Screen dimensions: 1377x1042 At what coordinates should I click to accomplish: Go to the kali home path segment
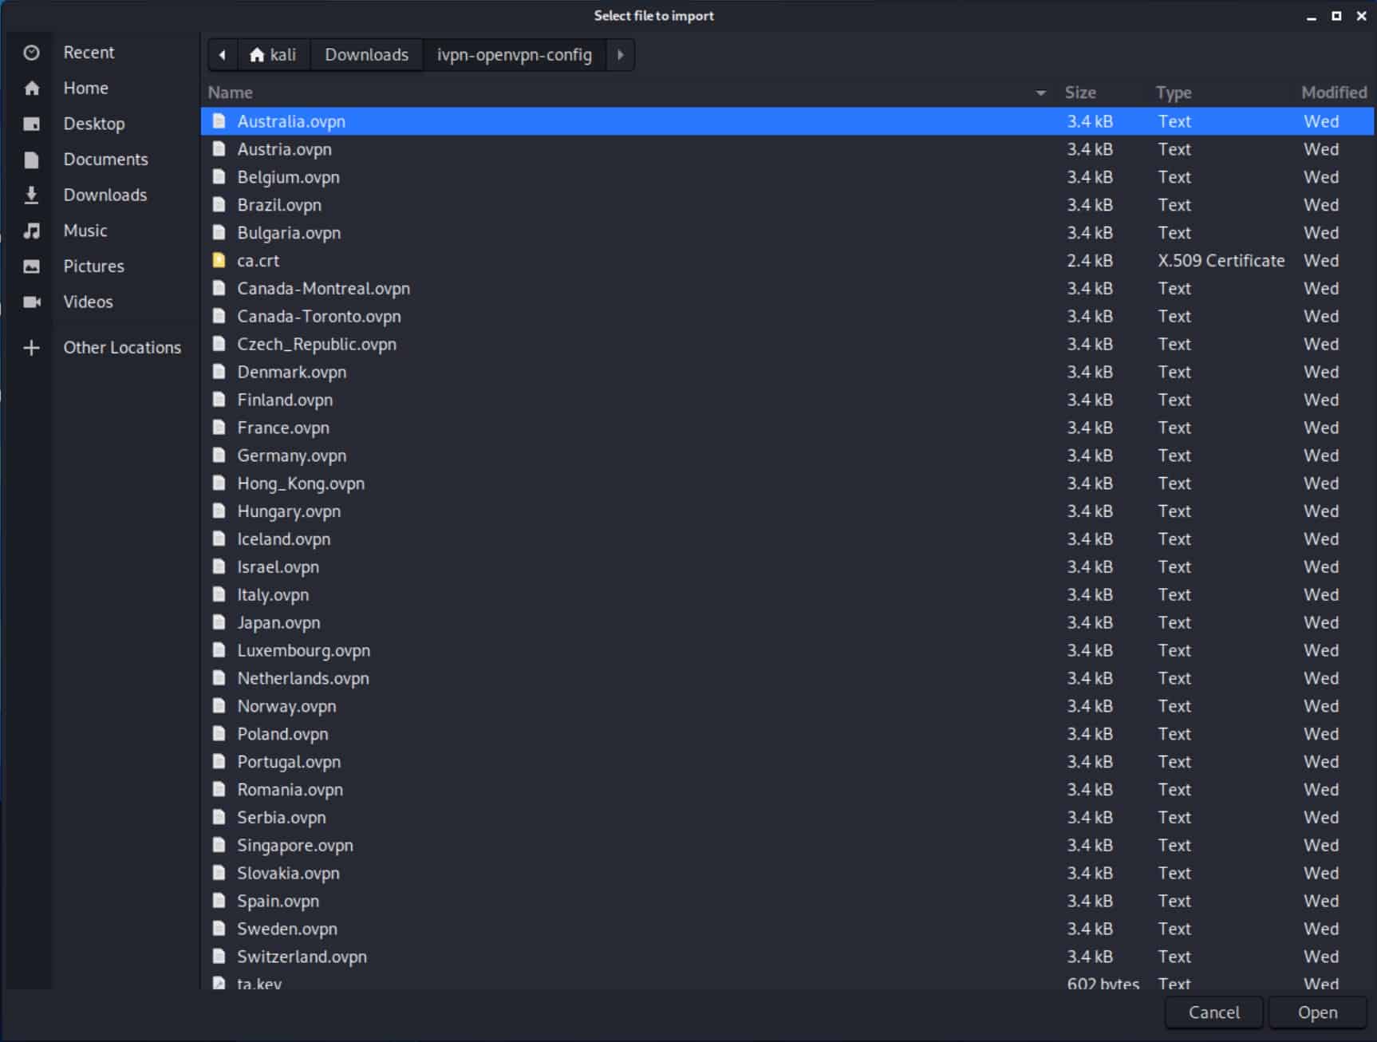tap(273, 55)
